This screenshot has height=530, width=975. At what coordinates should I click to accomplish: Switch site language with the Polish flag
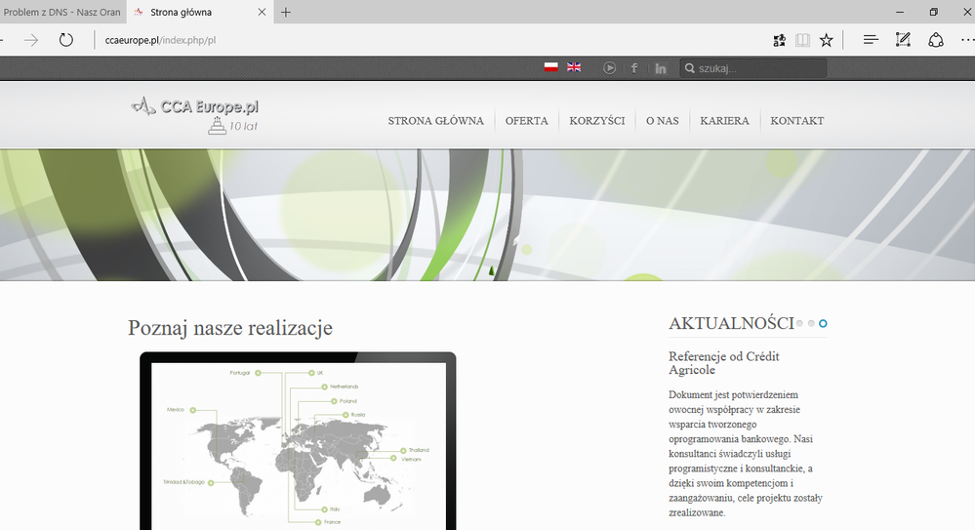(x=551, y=67)
